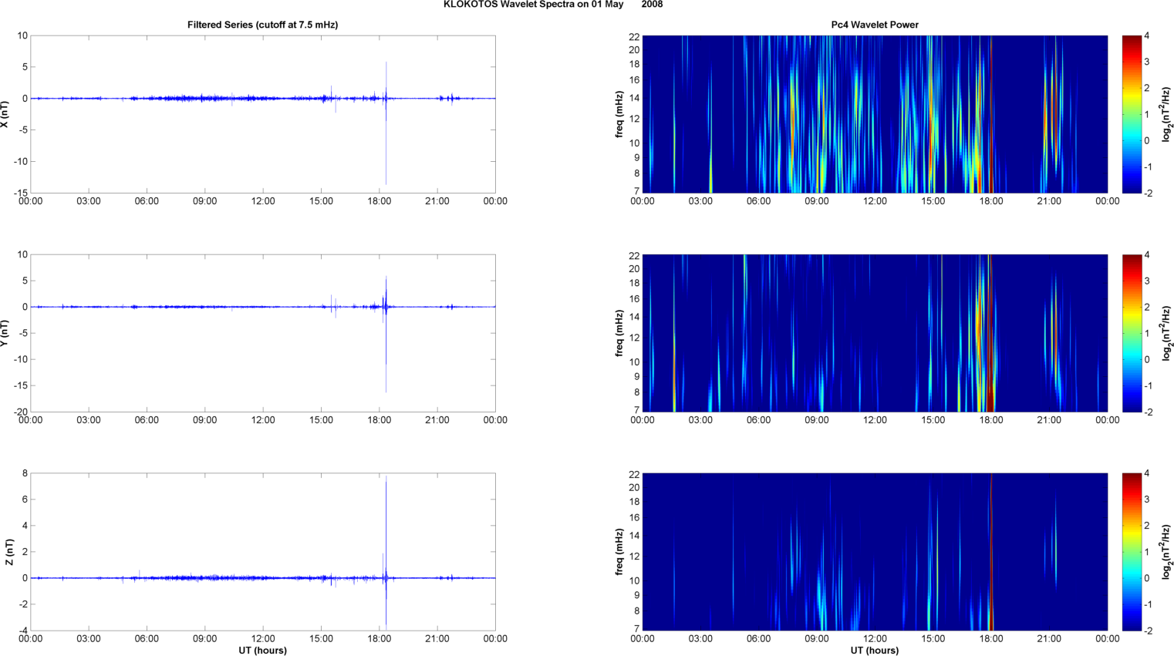Screen dimensions: 1174x656
Task: Click the middle spectrogram's colorbar
Action: click(1131, 333)
